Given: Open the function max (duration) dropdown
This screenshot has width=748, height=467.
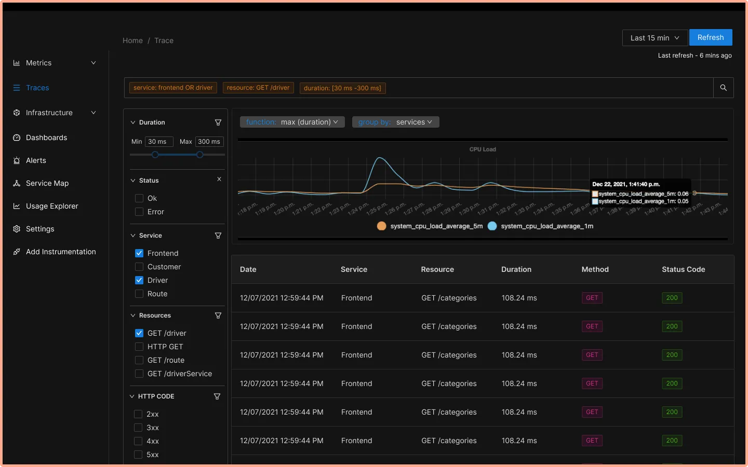Looking at the screenshot, I should 292,122.
